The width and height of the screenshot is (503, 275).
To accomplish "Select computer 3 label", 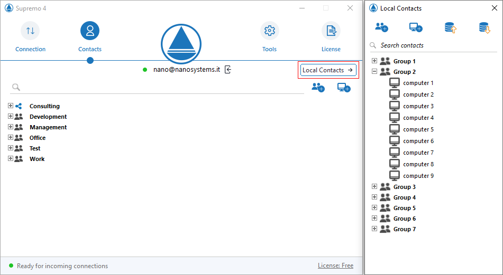I will [x=418, y=106].
